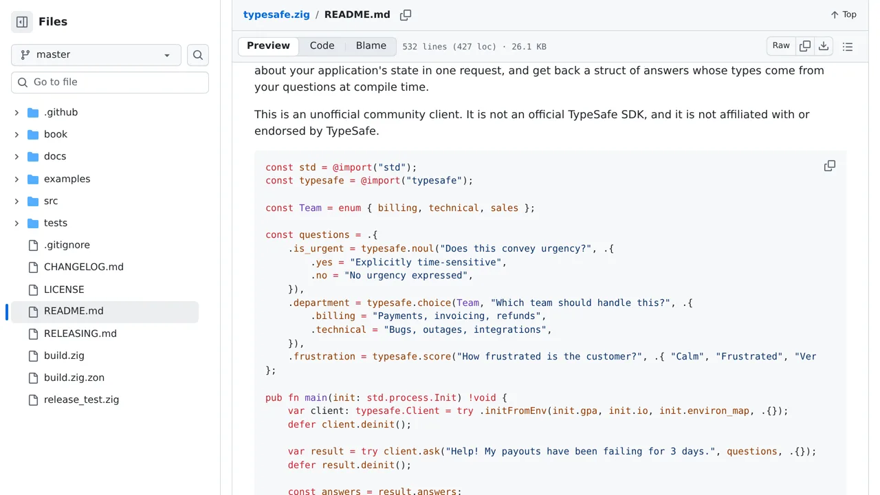
Task: Click the file search magnifier button
Action: click(x=198, y=55)
